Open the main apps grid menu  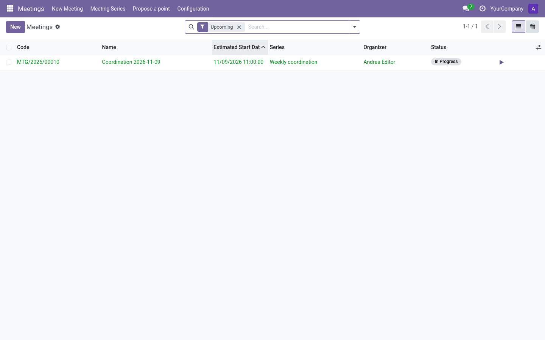pos(10,8)
